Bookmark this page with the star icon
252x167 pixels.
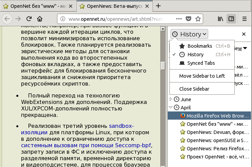[198, 19]
